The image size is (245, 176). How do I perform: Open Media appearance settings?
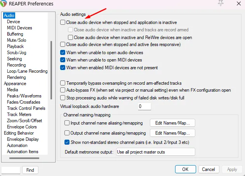point(12,90)
